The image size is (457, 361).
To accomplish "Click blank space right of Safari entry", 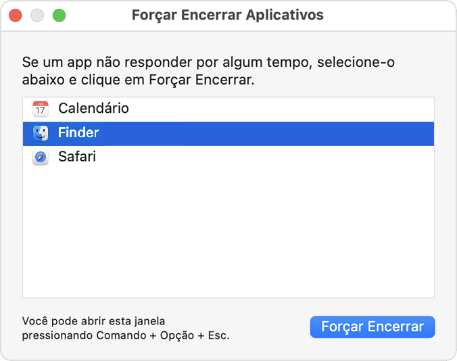I will click(x=270, y=158).
